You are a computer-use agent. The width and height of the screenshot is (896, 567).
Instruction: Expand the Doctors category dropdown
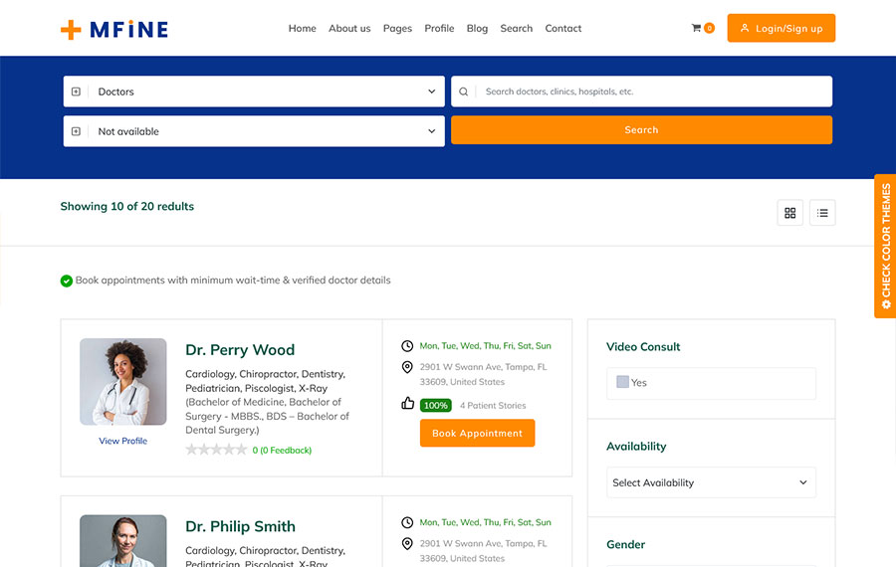click(254, 92)
